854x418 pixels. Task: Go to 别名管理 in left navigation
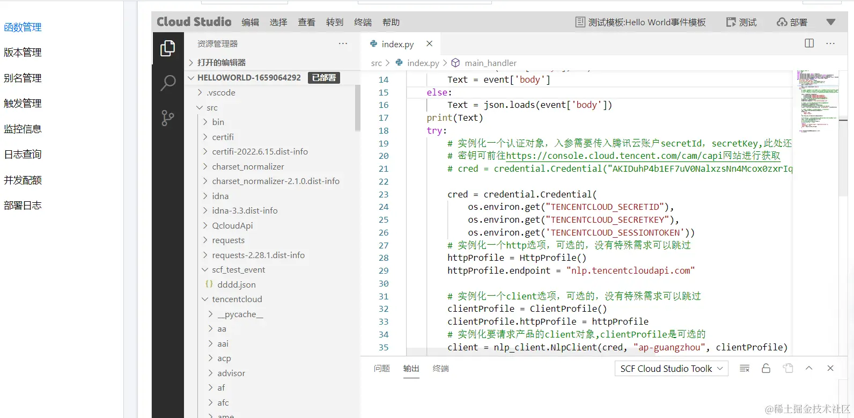(x=23, y=78)
